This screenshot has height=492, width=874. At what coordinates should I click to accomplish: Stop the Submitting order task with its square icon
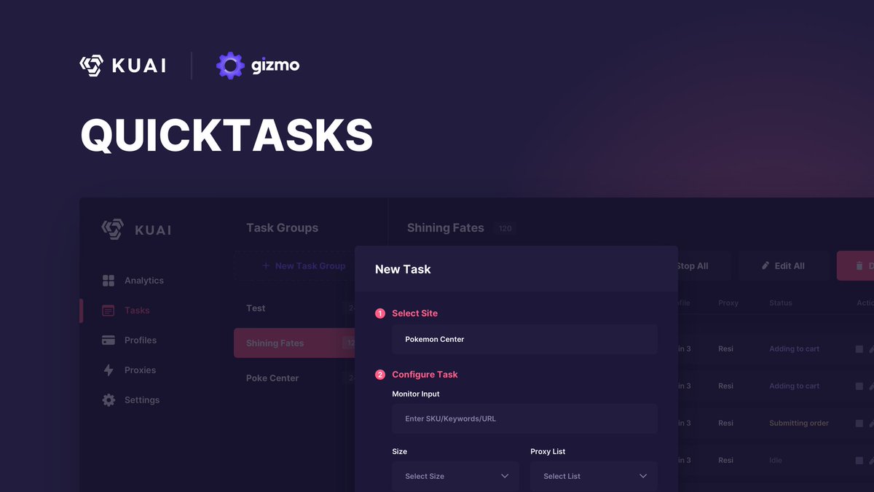tap(859, 423)
